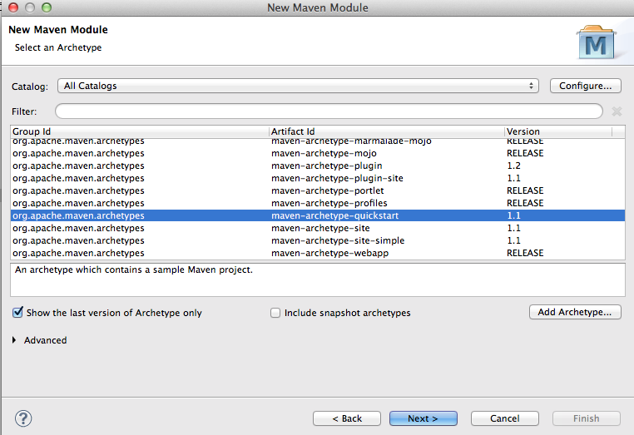The image size is (634, 435).
Task: Select the maven-archetype-plugin-site row
Action: (x=318, y=178)
